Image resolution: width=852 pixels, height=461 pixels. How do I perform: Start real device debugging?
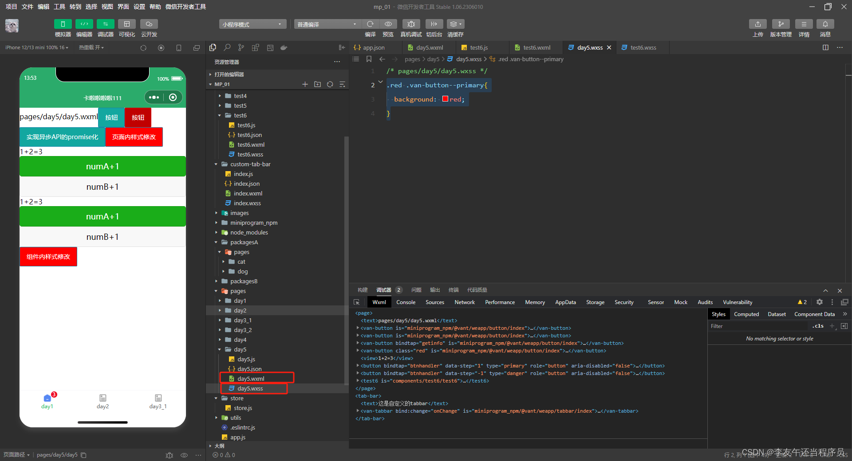(x=411, y=24)
